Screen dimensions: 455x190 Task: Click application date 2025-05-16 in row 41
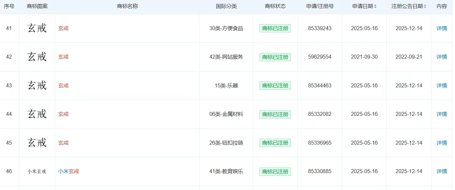click(x=364, y=28)
